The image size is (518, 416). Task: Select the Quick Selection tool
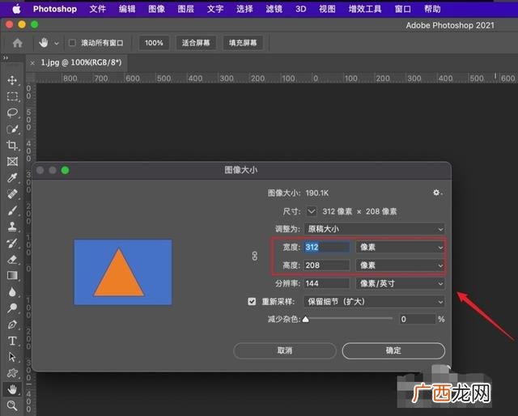pos(13,129)
